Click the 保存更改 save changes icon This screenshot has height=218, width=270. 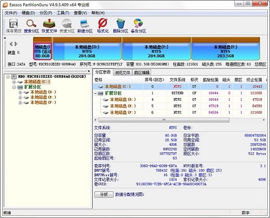point(14,26)
